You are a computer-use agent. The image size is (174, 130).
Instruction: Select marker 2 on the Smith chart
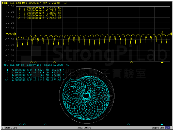[89, 78]
